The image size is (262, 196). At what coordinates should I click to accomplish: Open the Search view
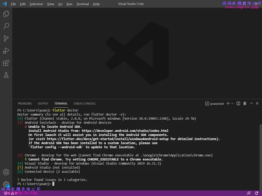point(6,26)
